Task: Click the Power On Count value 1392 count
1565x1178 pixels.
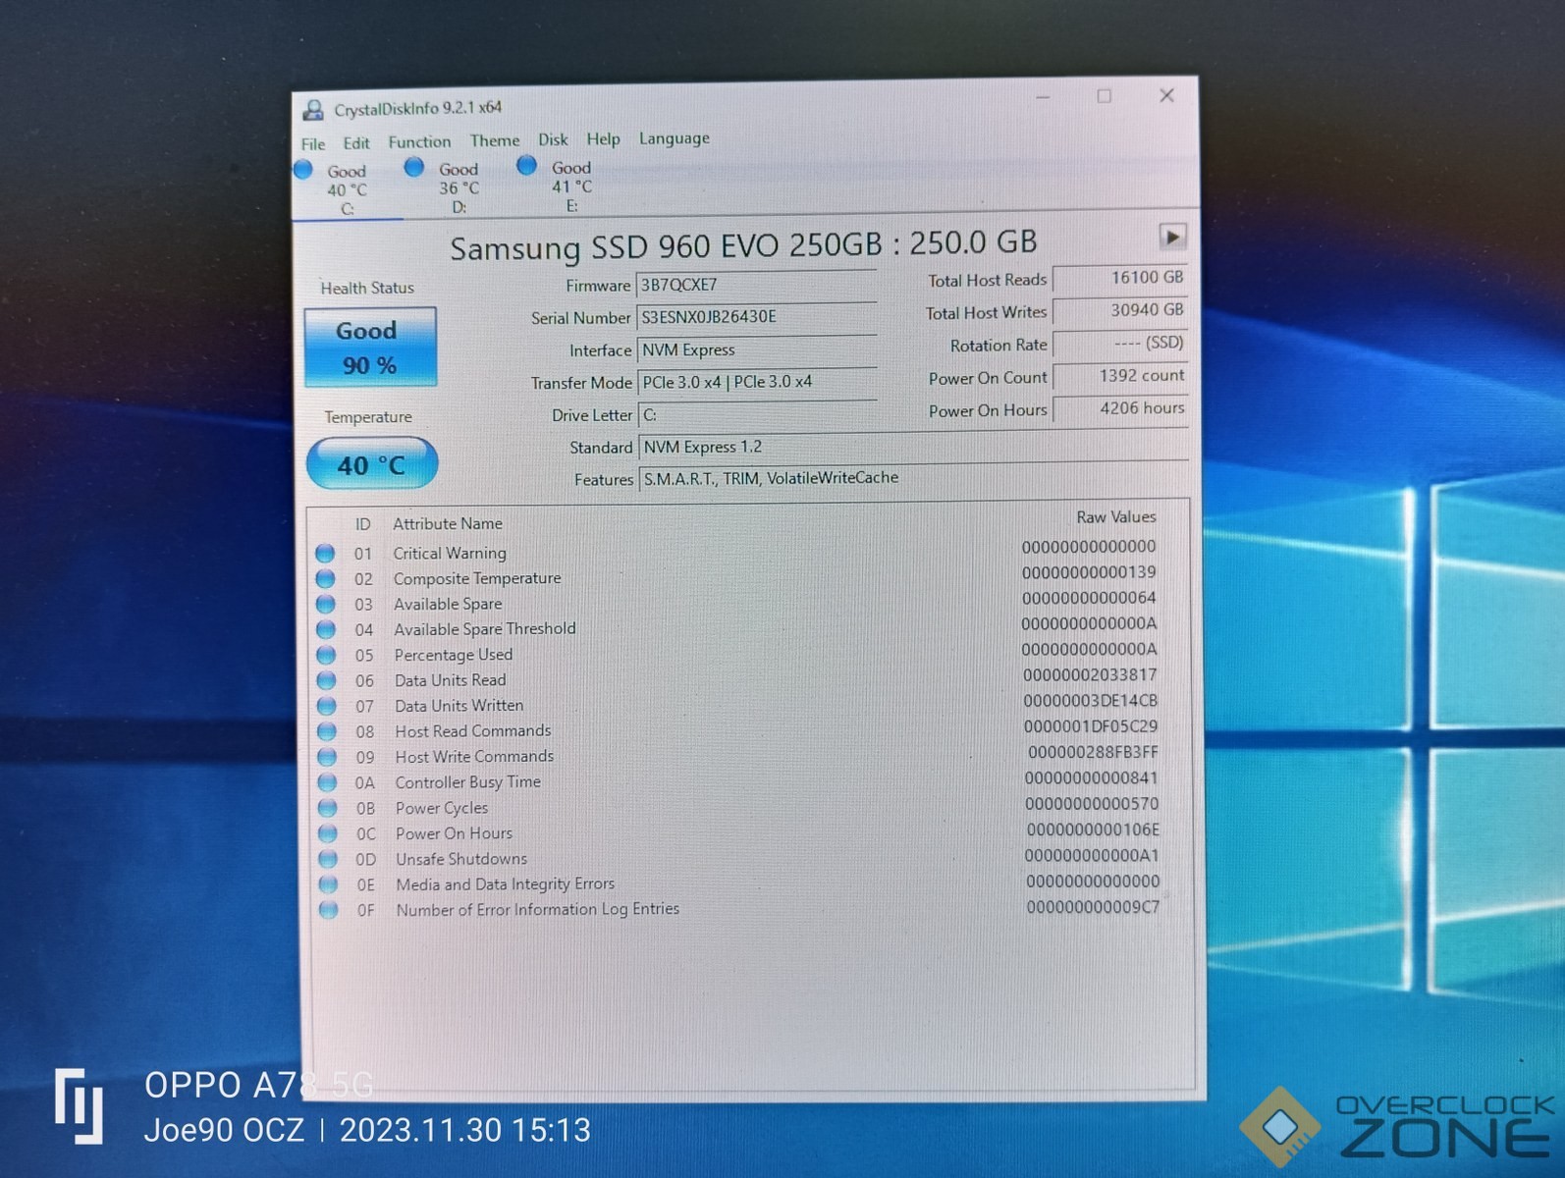Action: click(1119, 376)
